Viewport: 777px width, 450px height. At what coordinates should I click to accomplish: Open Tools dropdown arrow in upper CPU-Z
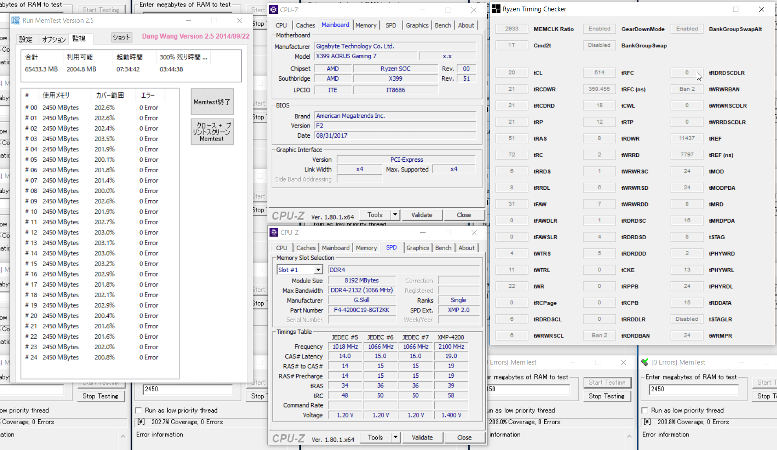point(395,215)
